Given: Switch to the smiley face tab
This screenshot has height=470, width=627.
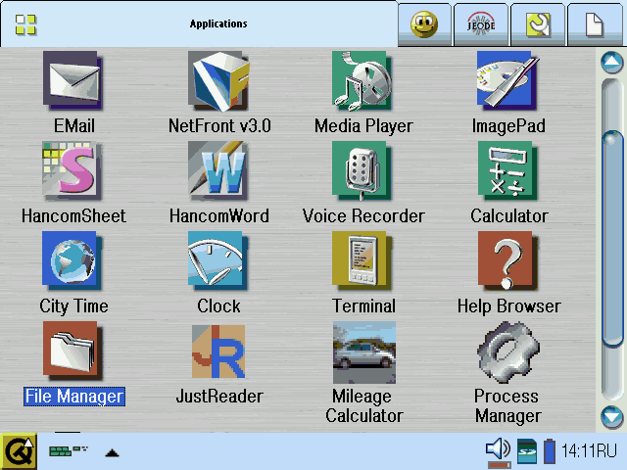Looking at the screenshot, I should [424, 24].
